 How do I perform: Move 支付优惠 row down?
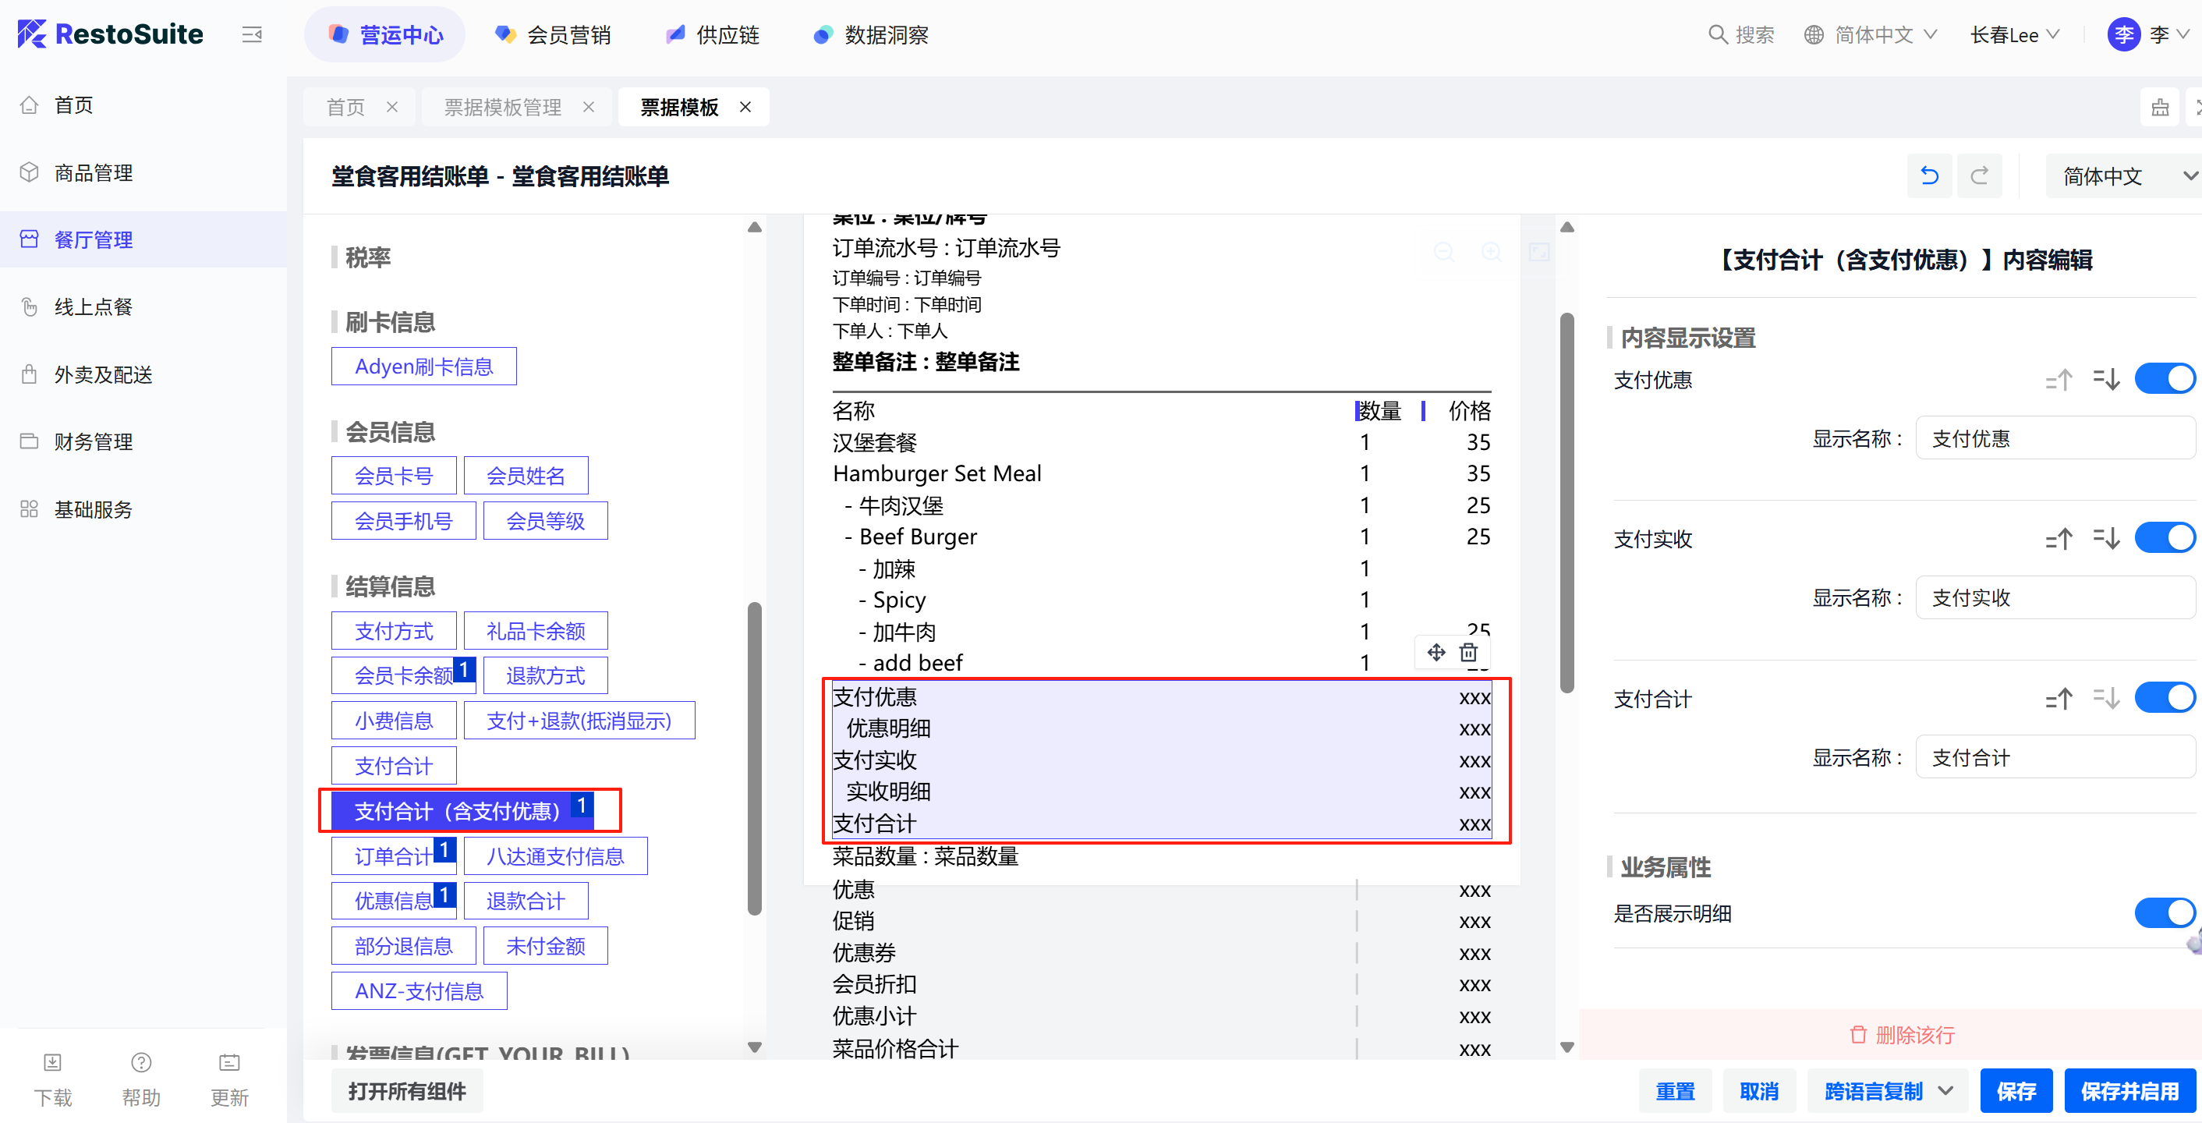click(x=2106, y=380)
